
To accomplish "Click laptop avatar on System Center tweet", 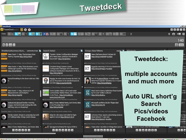I will [46, 56].
